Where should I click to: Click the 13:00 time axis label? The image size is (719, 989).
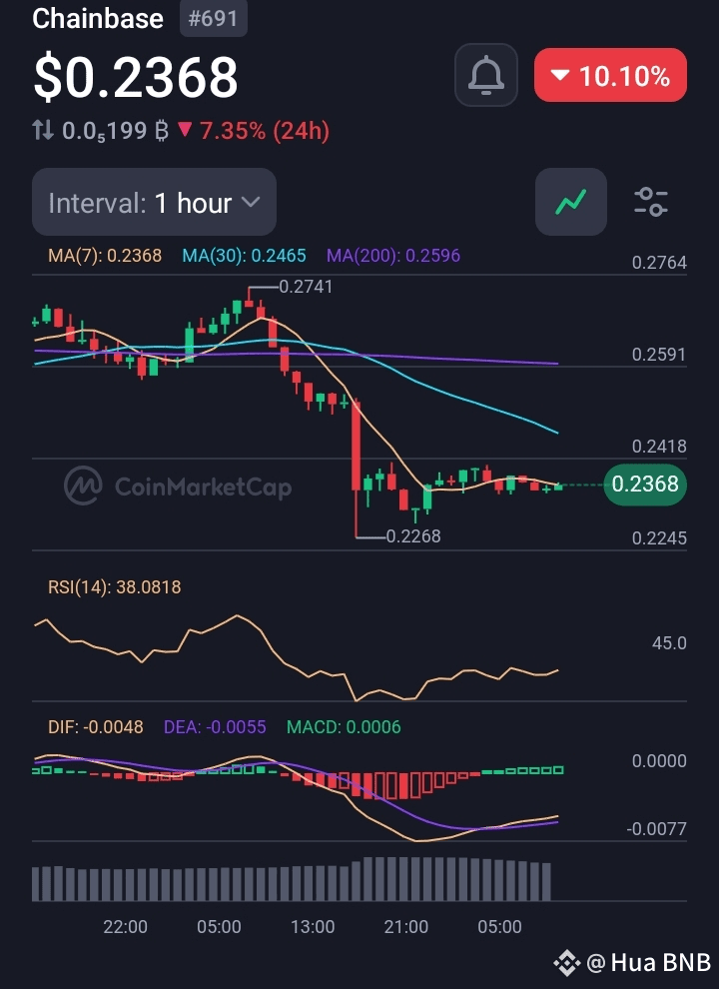[313, 926]
